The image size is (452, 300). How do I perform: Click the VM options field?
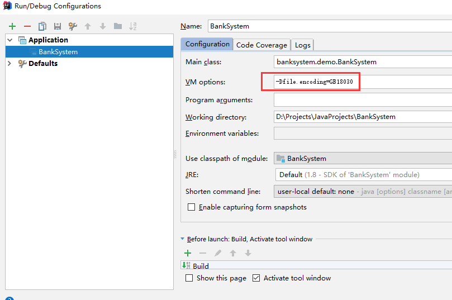pos(363,82)
